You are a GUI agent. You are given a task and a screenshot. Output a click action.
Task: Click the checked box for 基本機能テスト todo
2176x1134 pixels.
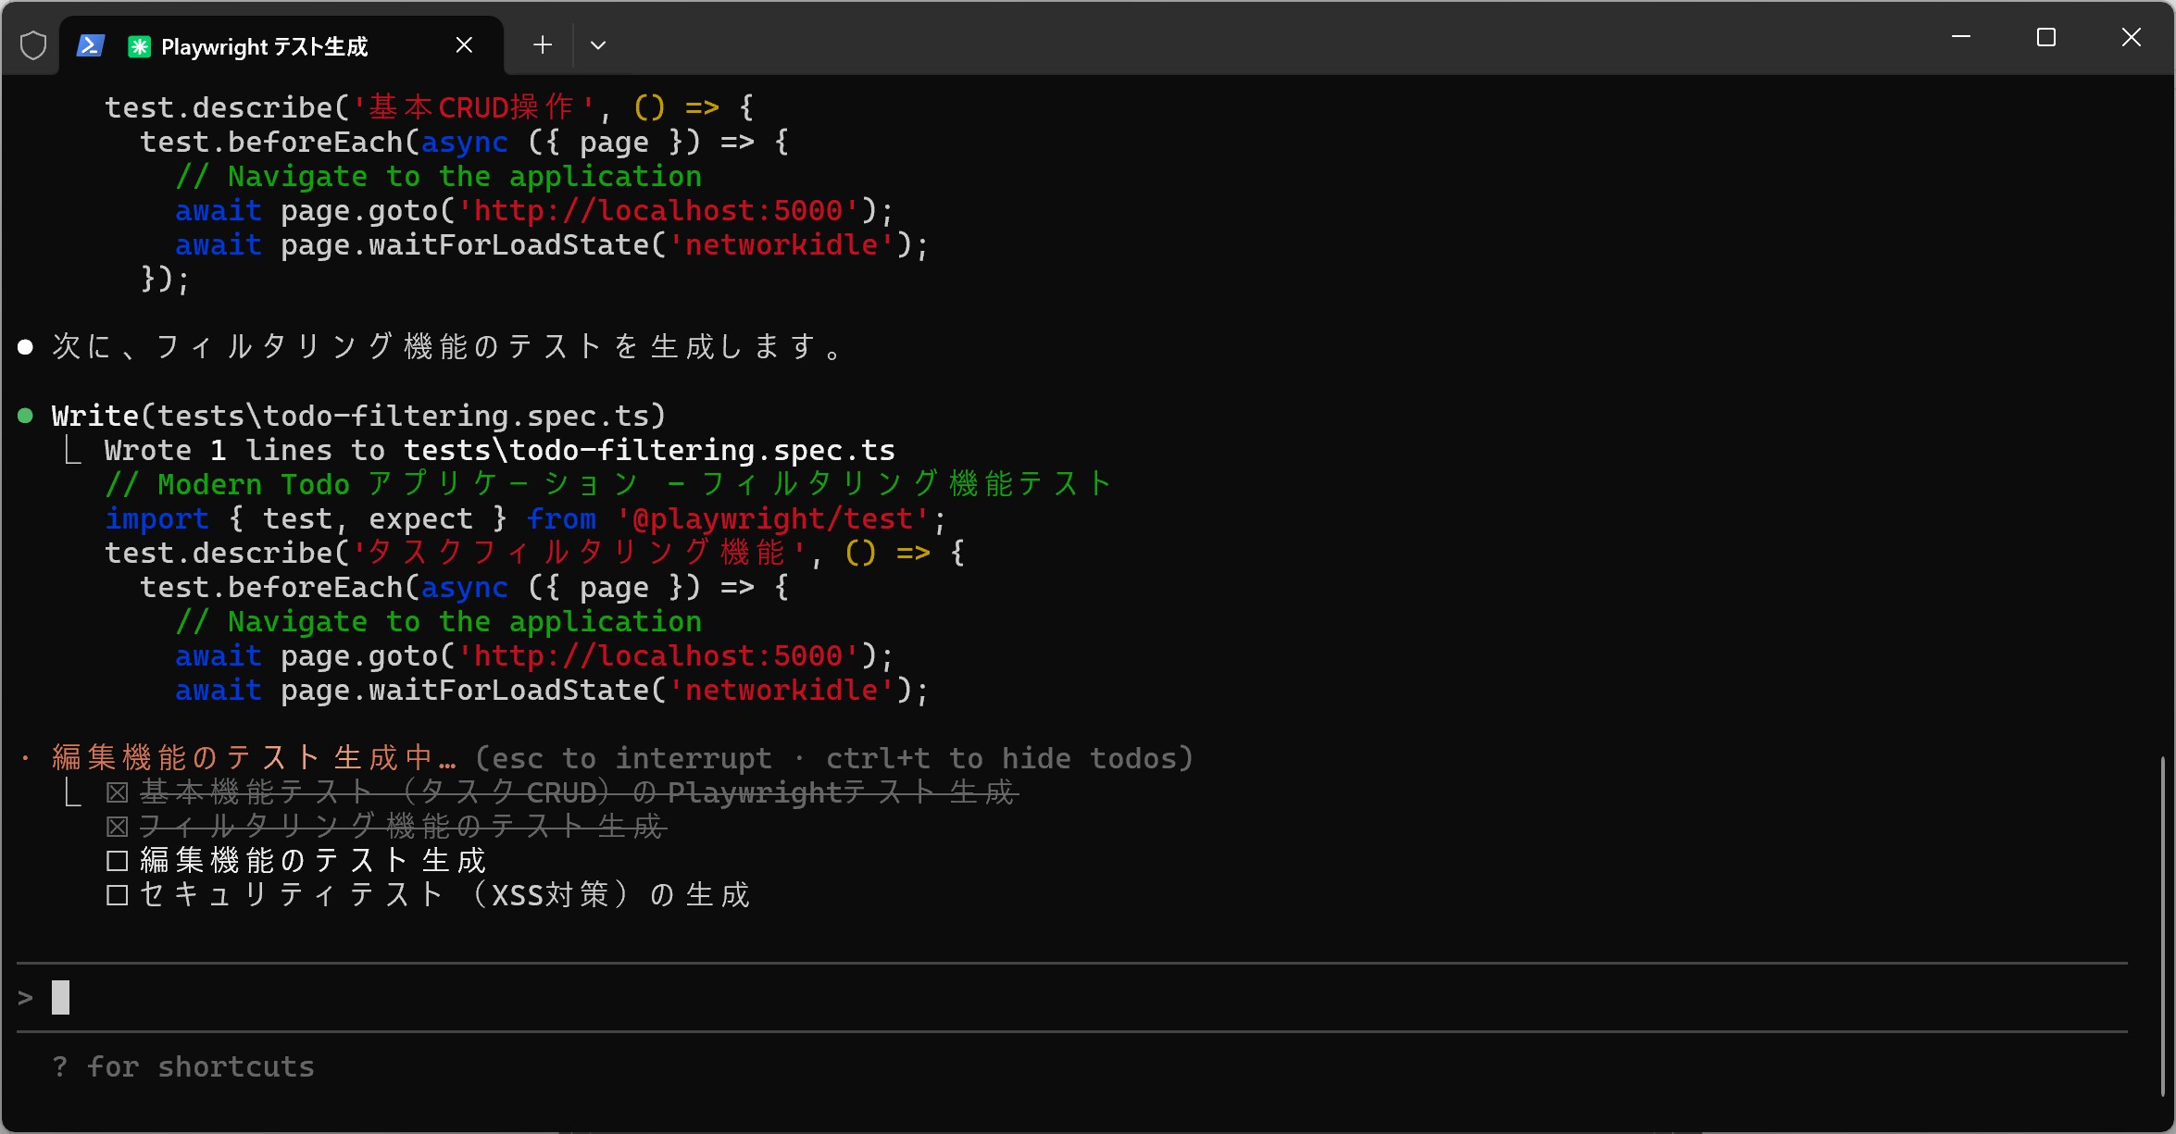coord(117,793)
